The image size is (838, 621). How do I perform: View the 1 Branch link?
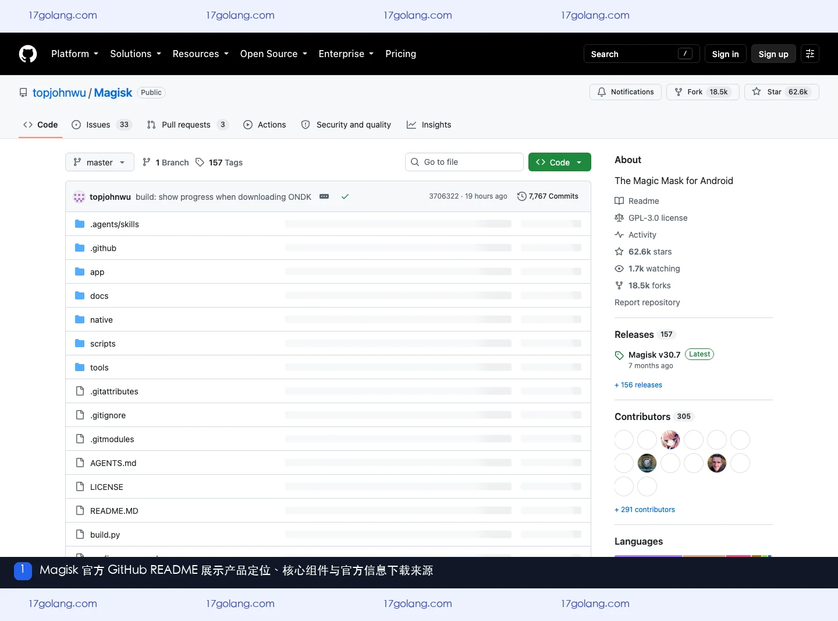point(166,162)
